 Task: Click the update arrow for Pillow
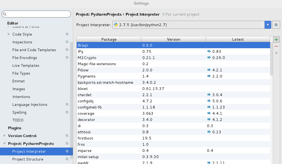pyautogui.click(x=209, y=70)
